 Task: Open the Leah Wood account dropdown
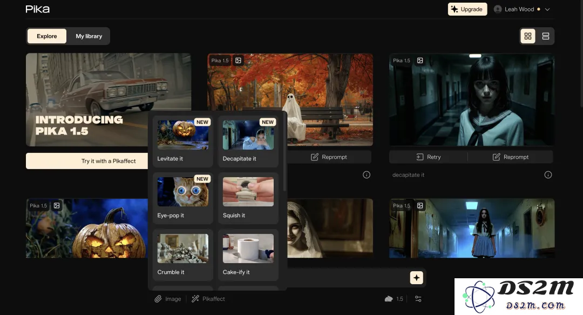pos(547,9)
